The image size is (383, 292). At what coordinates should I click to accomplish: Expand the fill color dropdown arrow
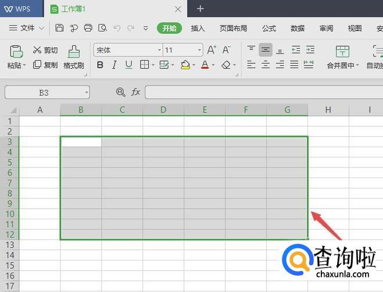[x=194, y=65]
